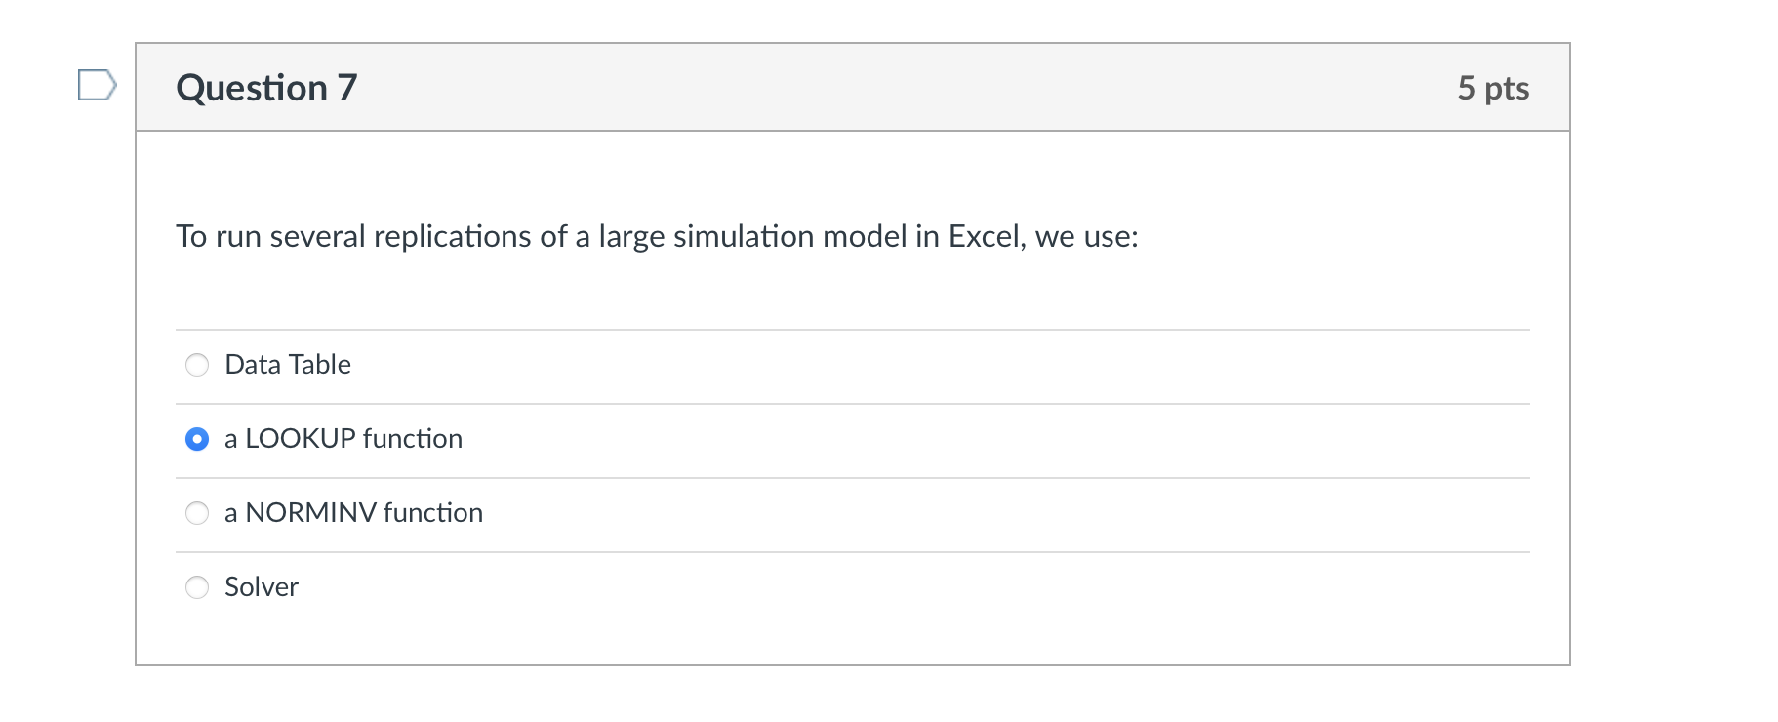Click the "Solver" answer label

[x=262, y=587]
